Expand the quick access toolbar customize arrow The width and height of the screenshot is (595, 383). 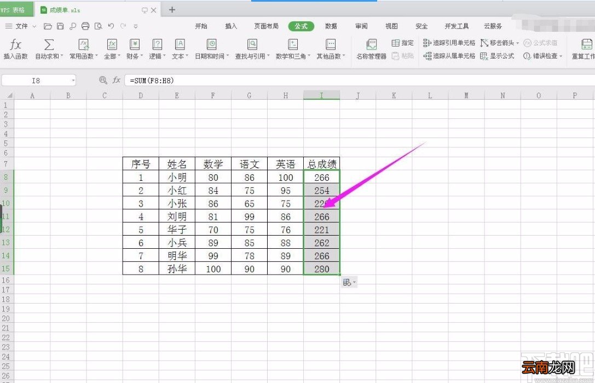click(x=135, y=26)
